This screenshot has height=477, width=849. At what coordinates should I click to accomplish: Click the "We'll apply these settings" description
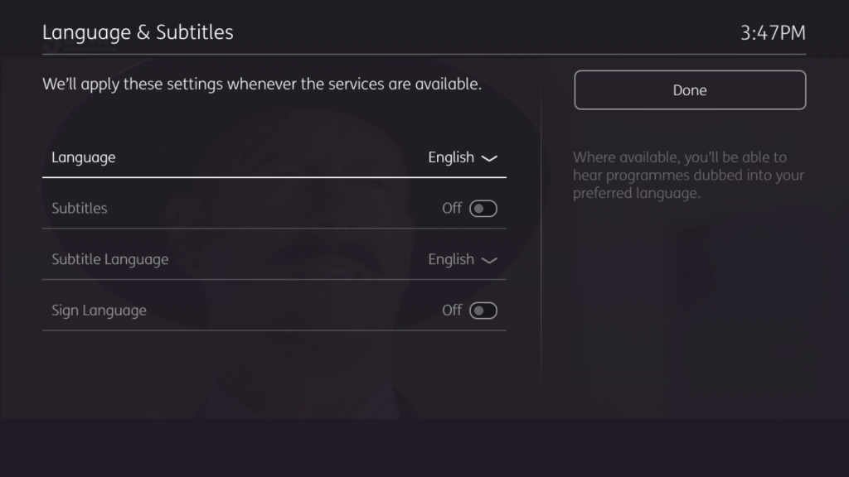click(262, 84)
